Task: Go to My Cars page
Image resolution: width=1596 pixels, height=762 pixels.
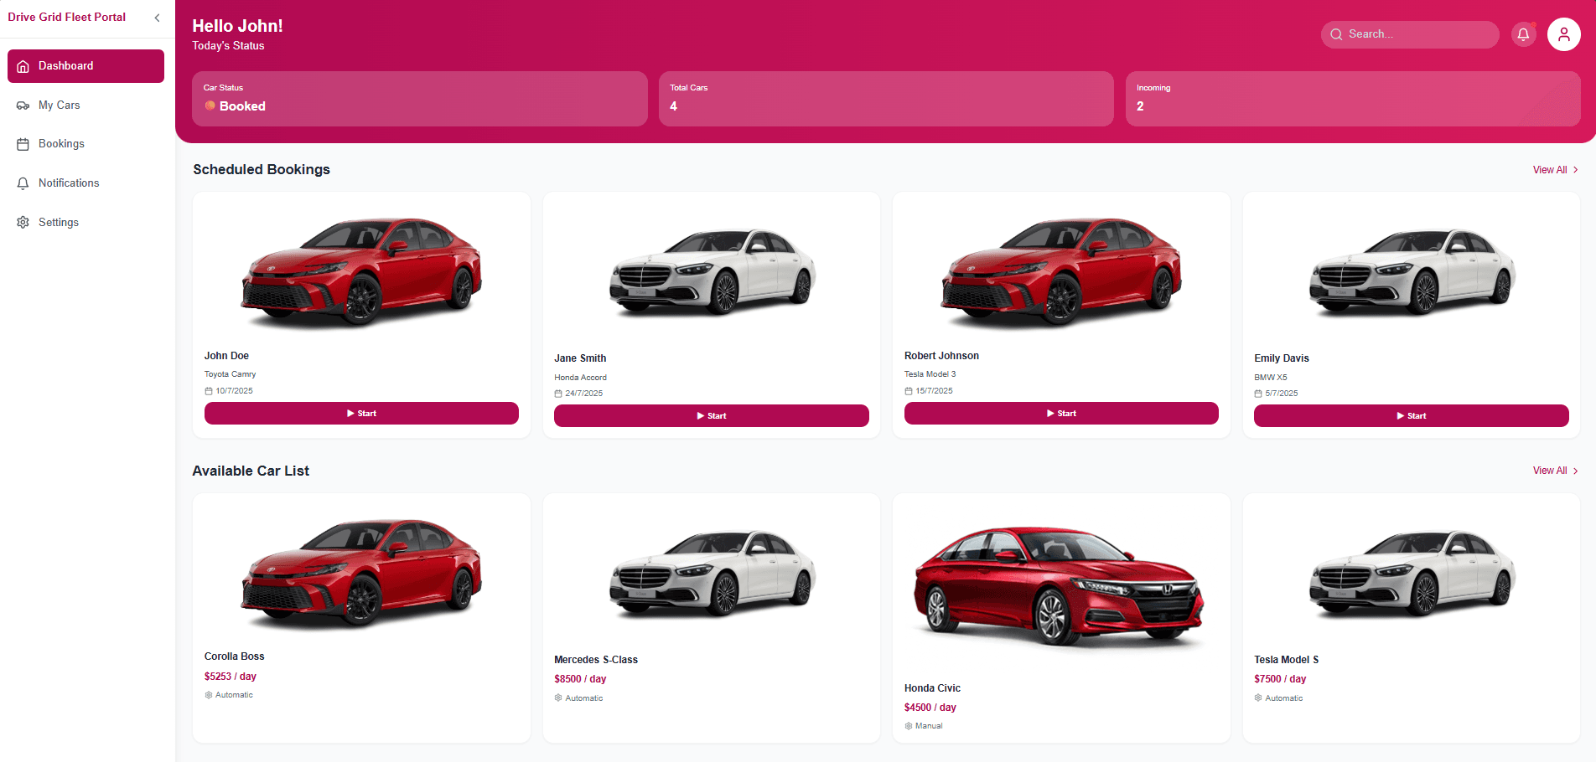Action: [85, 106]
